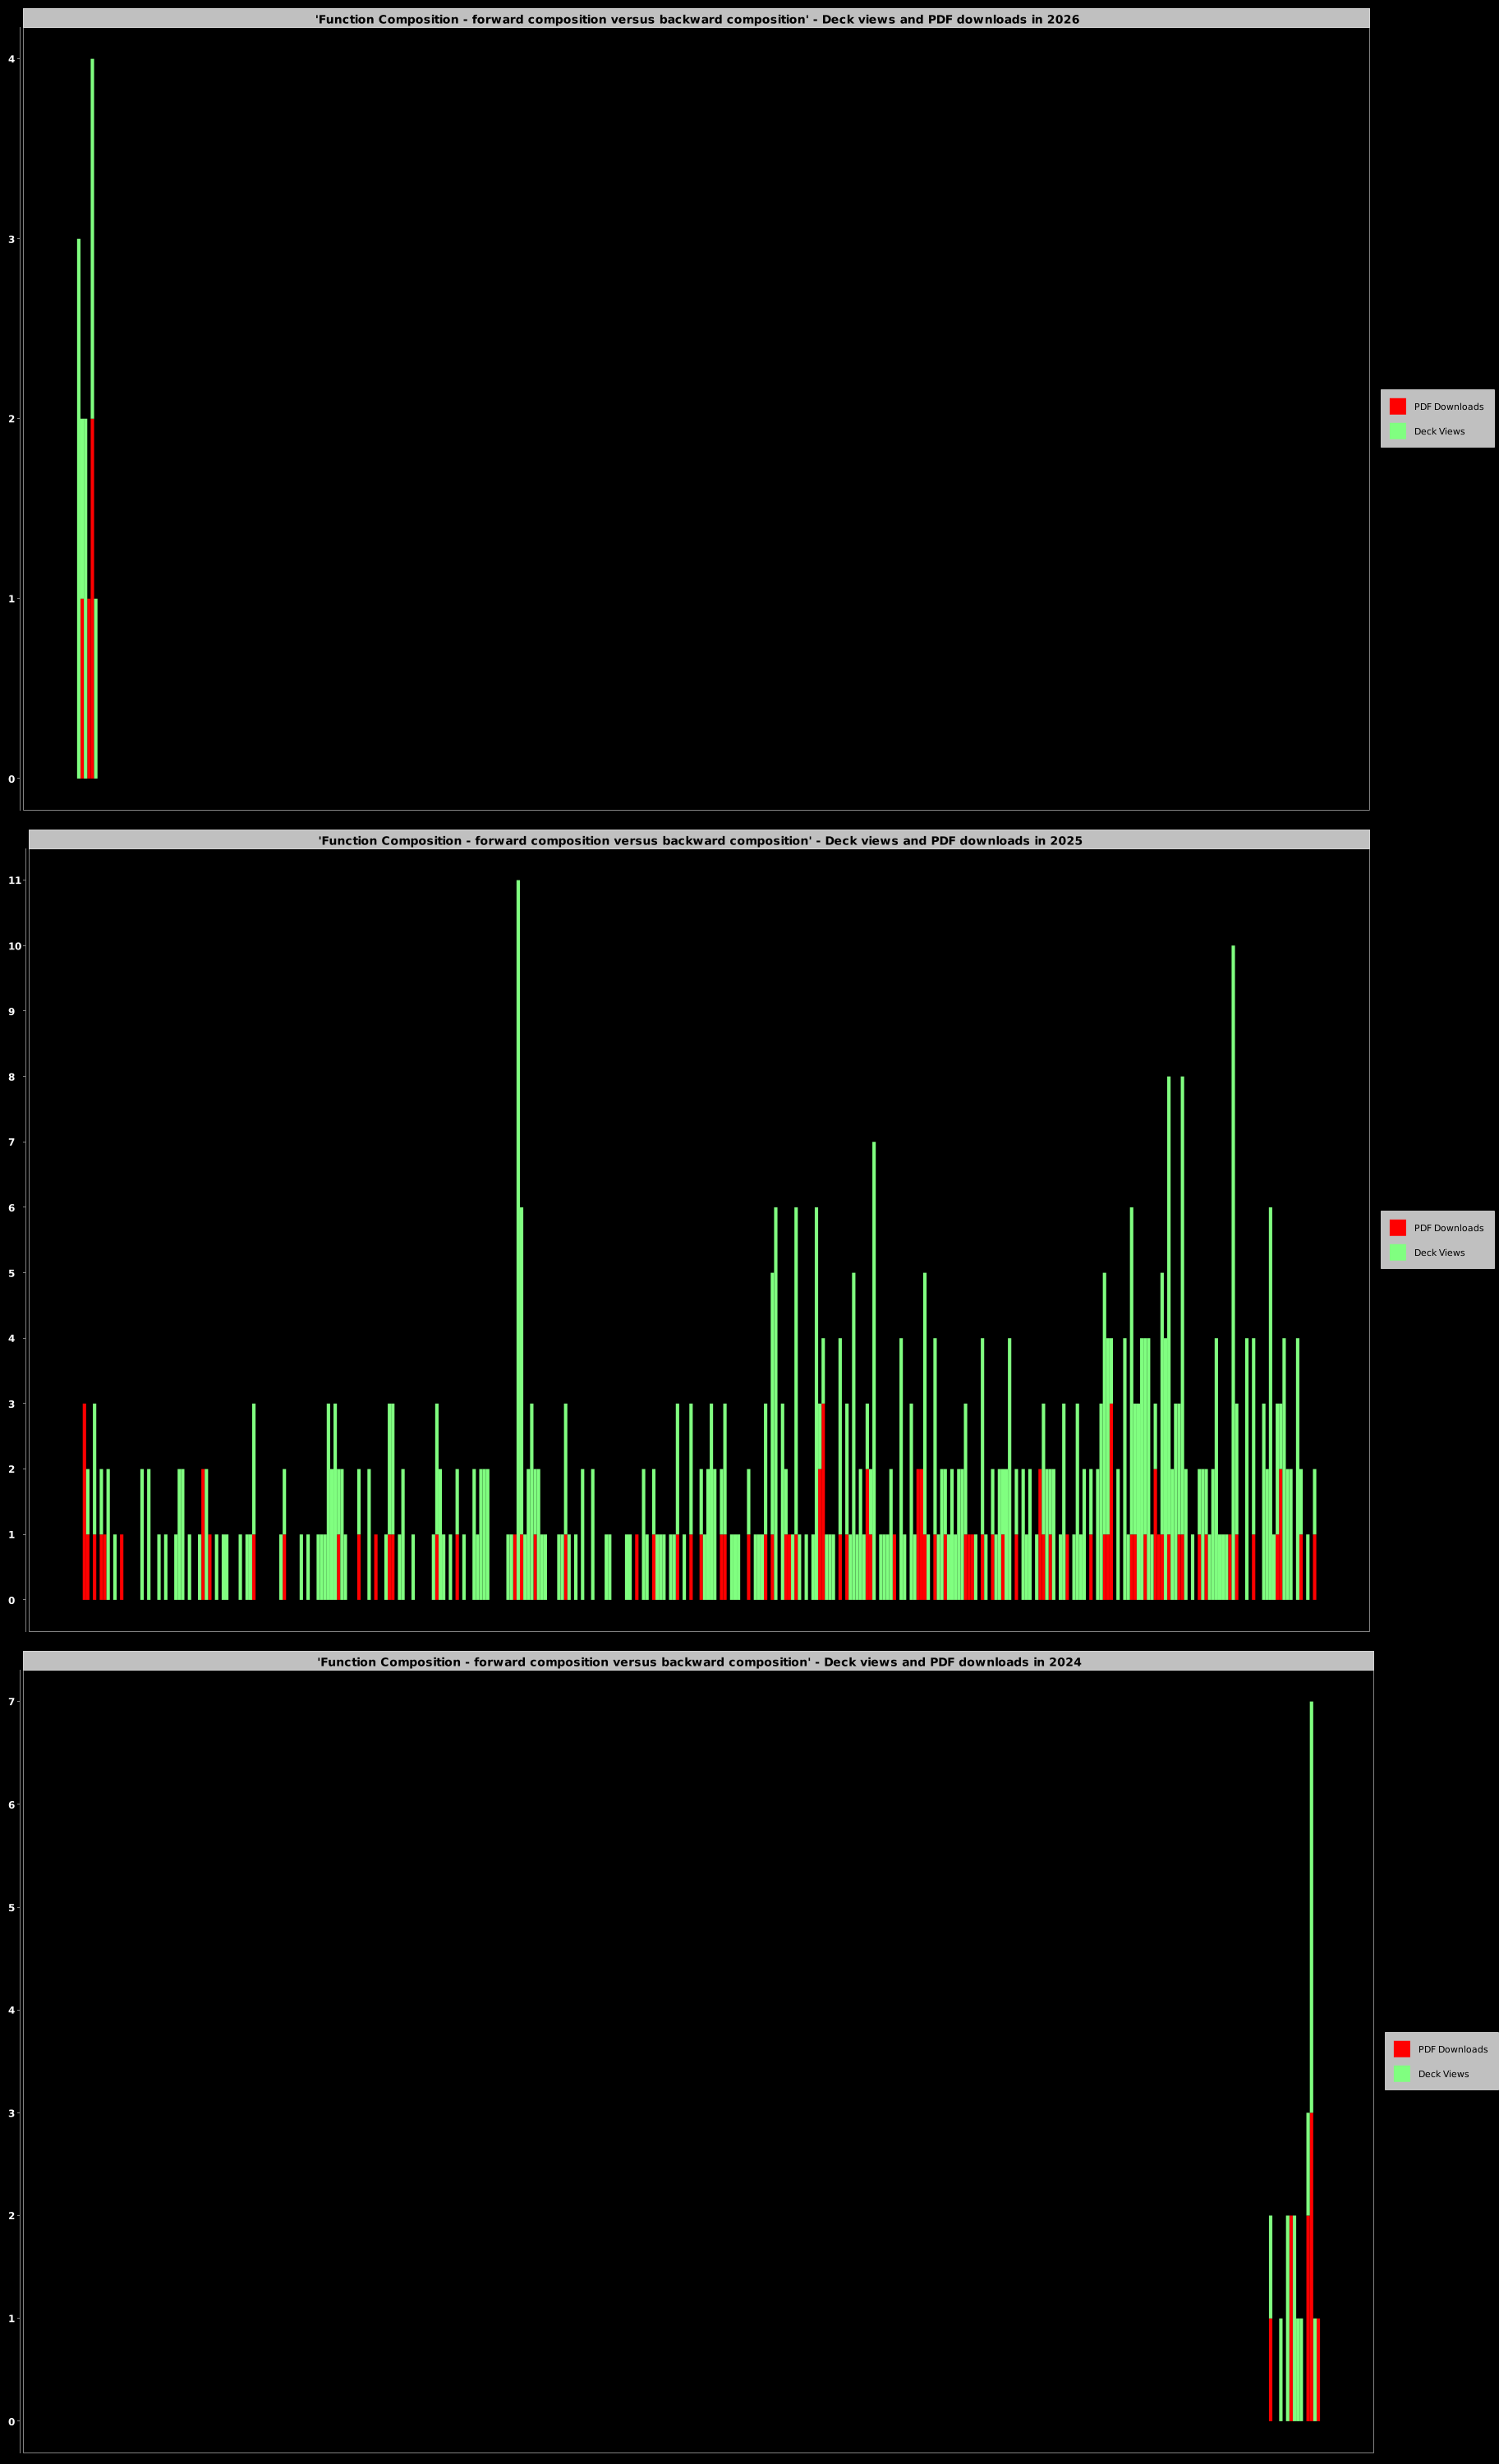
Task: Click y-axis label 4 on the 2026 chart
Action: pos(12,59)
